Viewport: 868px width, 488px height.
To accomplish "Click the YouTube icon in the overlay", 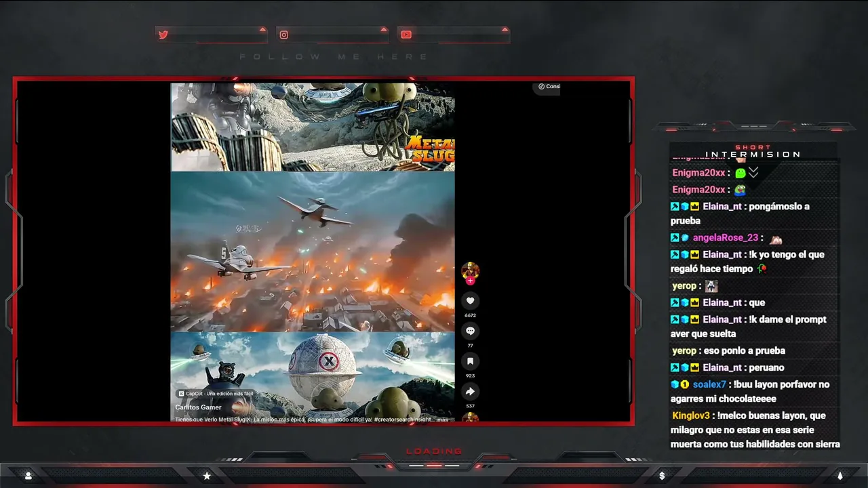I will point(406,35).
